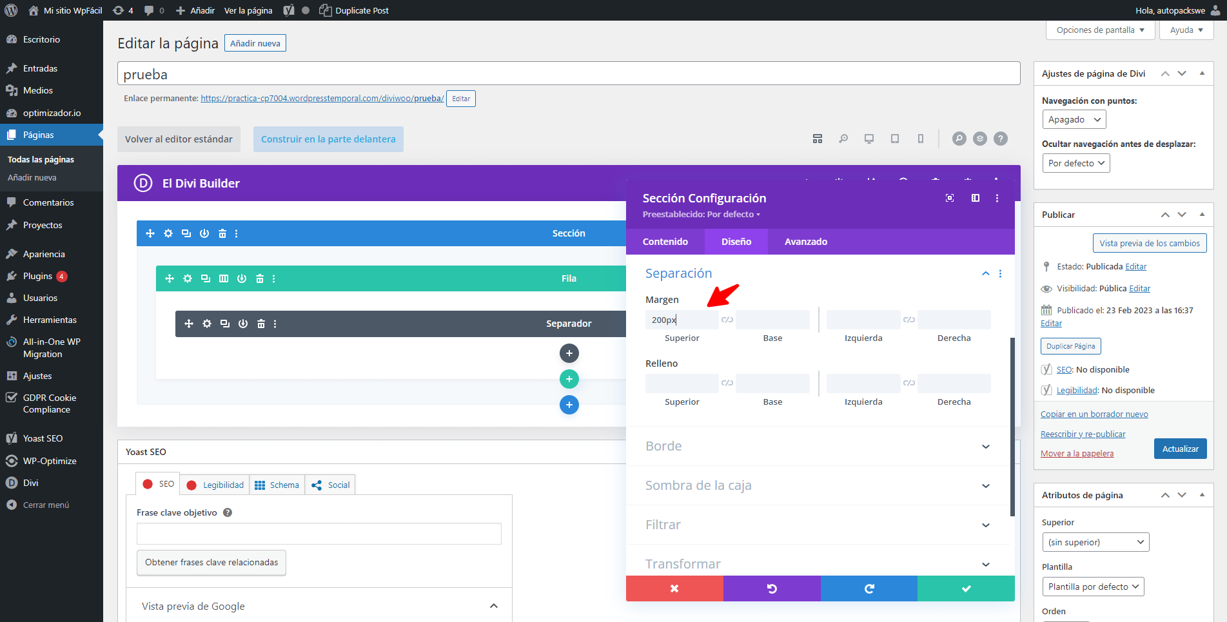Change column structure of Fila row
The width and height of the screenshot is (1227, 622).
pyautogui.click(x=224, y=278)
